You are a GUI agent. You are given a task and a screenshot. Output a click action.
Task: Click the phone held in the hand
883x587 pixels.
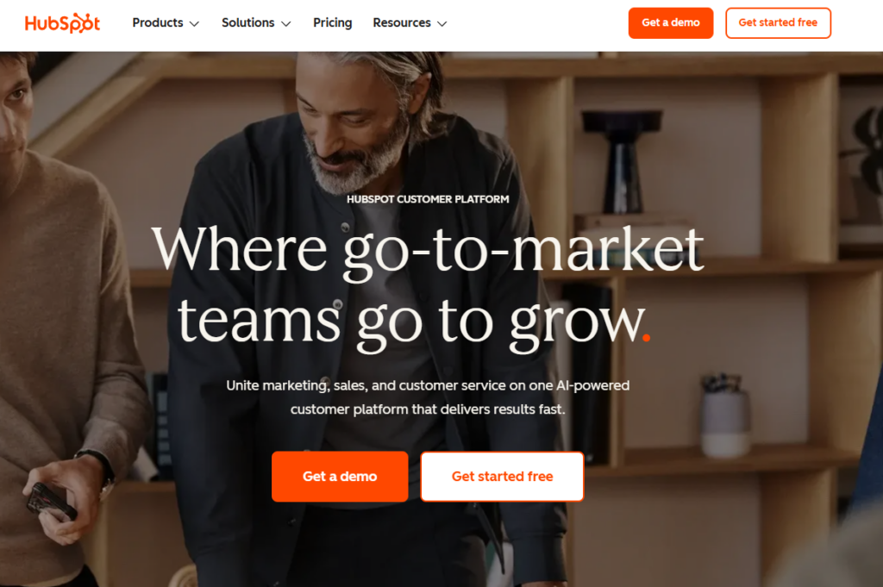(51, 501)
